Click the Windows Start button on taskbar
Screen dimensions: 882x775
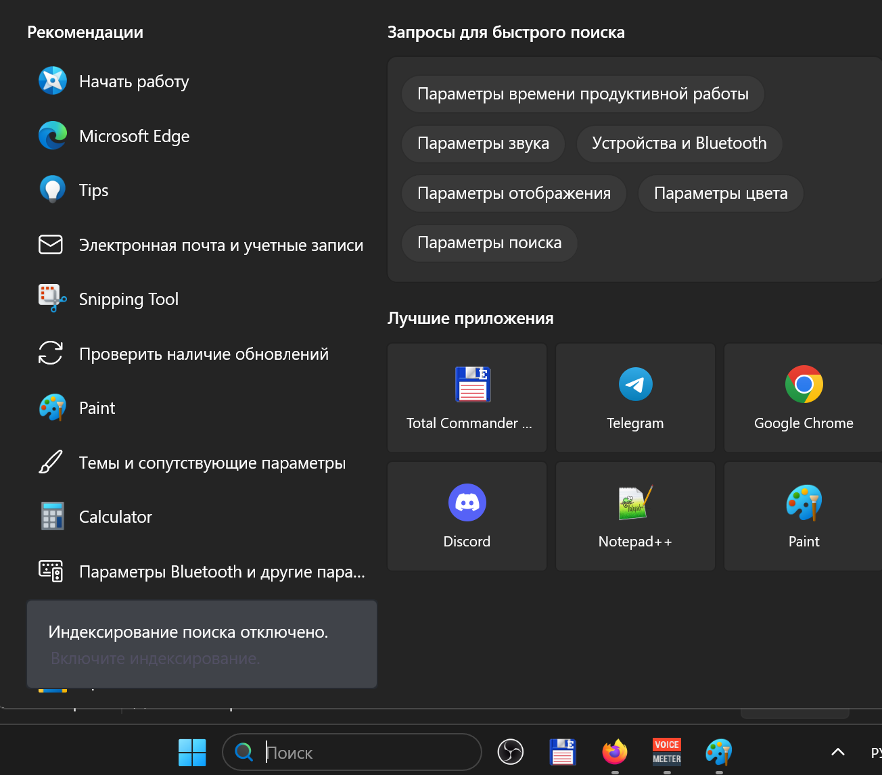[x=192, y=752]
